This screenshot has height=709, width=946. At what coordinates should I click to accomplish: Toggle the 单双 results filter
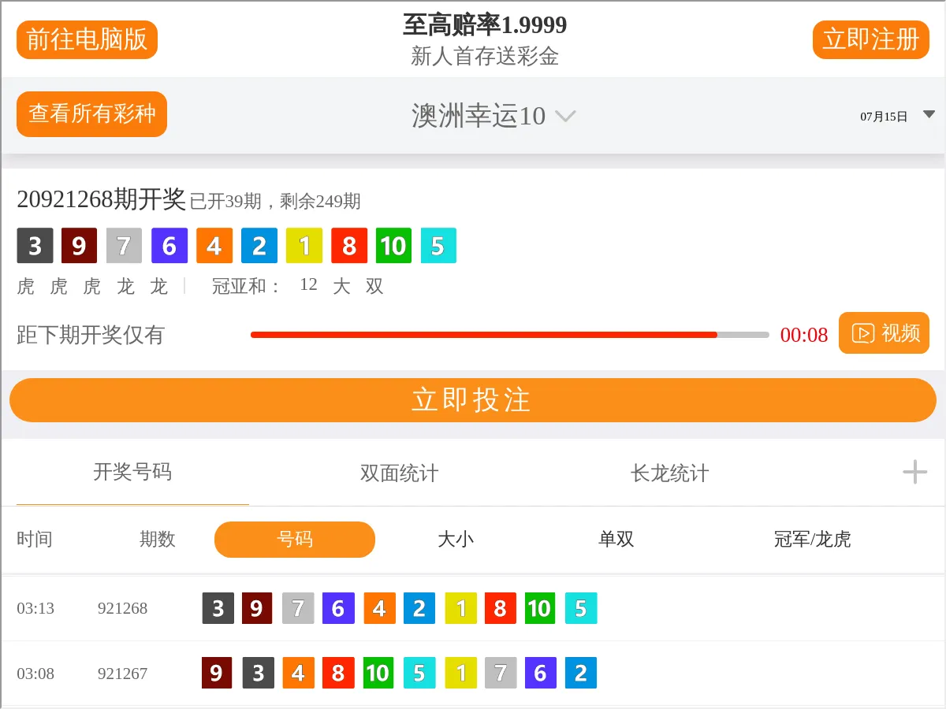616,540
